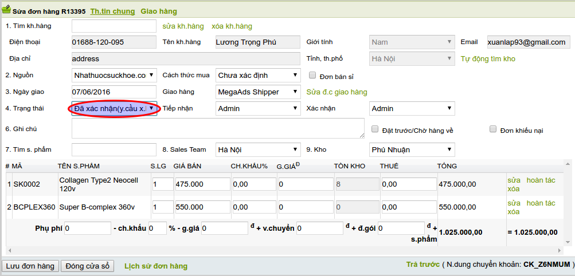Click the sửa kh.hàng link
This screenshot has width=575, height=276.
pyautogui.click(x=183, y=26)
